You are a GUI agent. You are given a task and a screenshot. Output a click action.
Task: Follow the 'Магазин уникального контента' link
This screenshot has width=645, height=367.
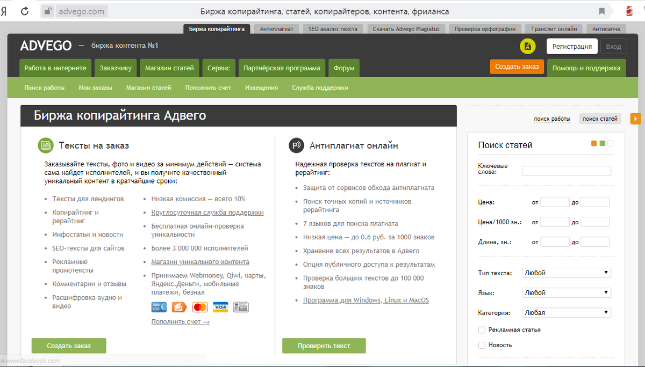tap(200, 262)
